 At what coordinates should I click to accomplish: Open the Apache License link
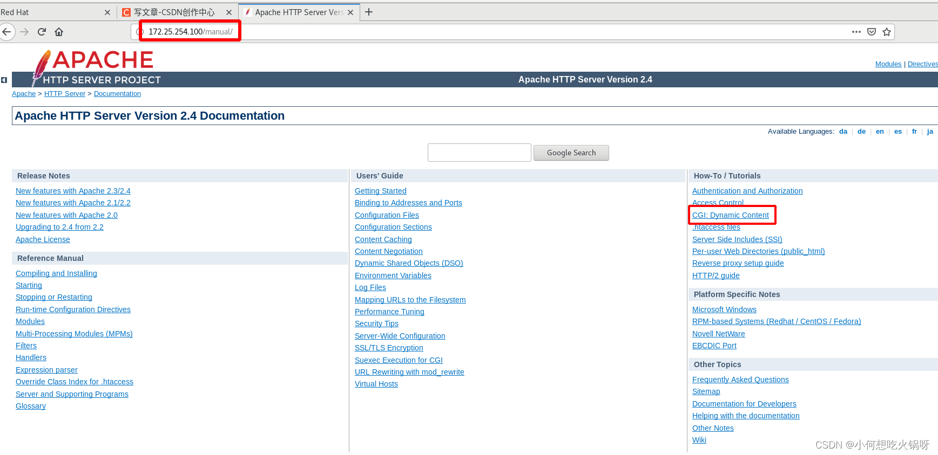coord(43,239)
